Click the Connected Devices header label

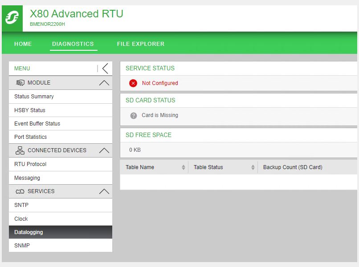click(x=57, y=150)
